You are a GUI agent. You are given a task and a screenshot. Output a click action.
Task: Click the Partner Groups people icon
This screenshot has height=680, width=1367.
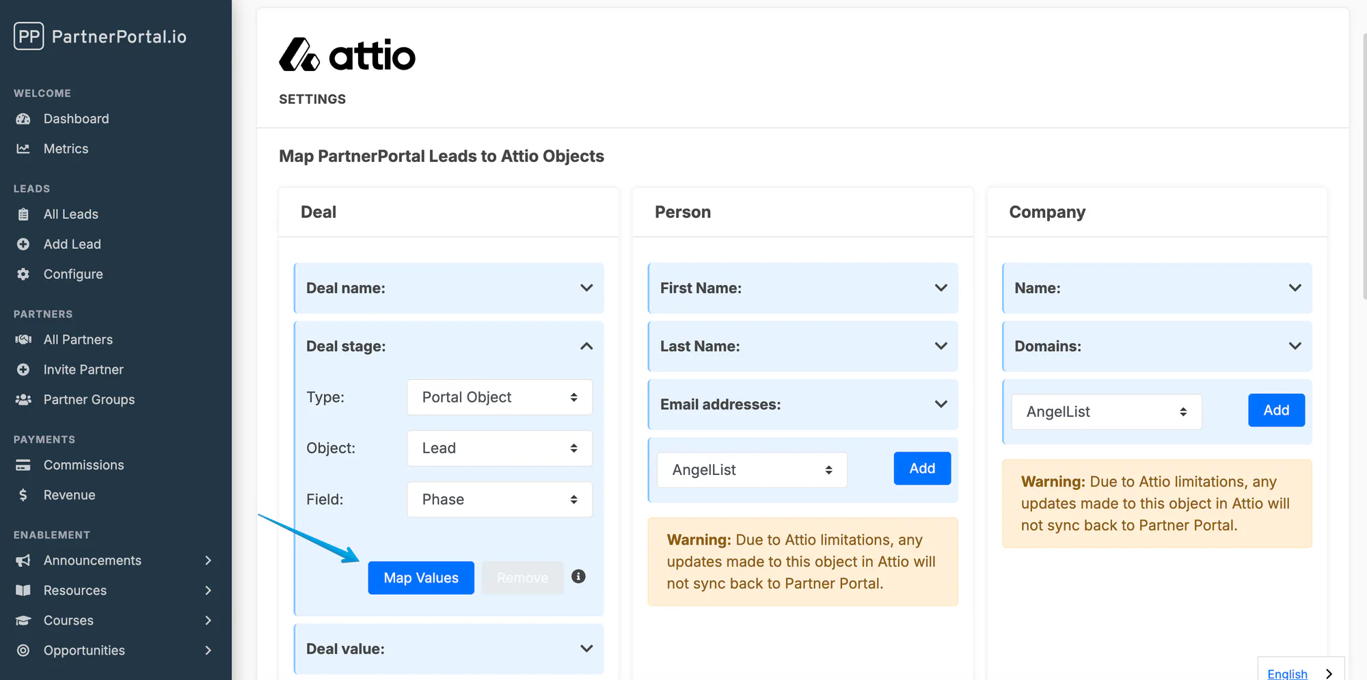click(x=23, y=400)
